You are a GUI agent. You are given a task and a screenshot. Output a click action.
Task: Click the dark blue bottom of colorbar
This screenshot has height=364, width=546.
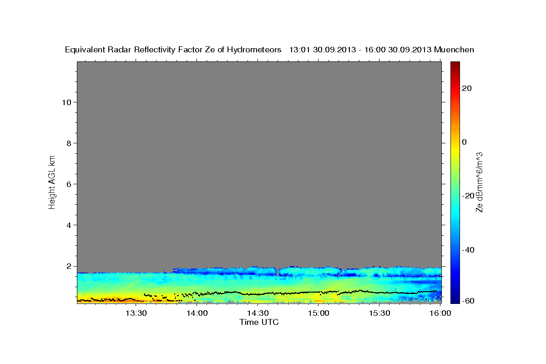pos(455,299)
